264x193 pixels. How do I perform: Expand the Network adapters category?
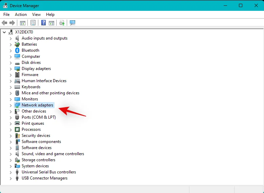click(x=11, y=105)
